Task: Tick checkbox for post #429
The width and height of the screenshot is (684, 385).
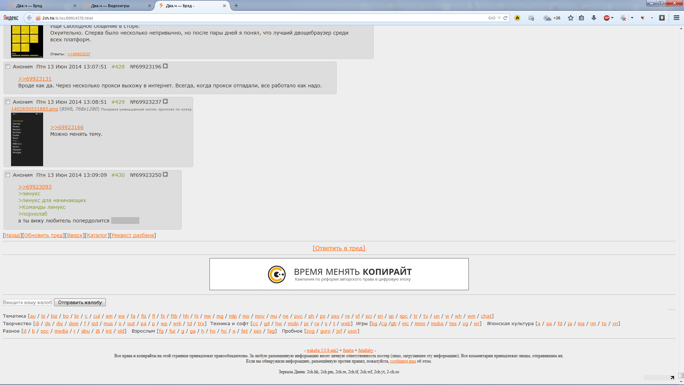Action: 7,102
